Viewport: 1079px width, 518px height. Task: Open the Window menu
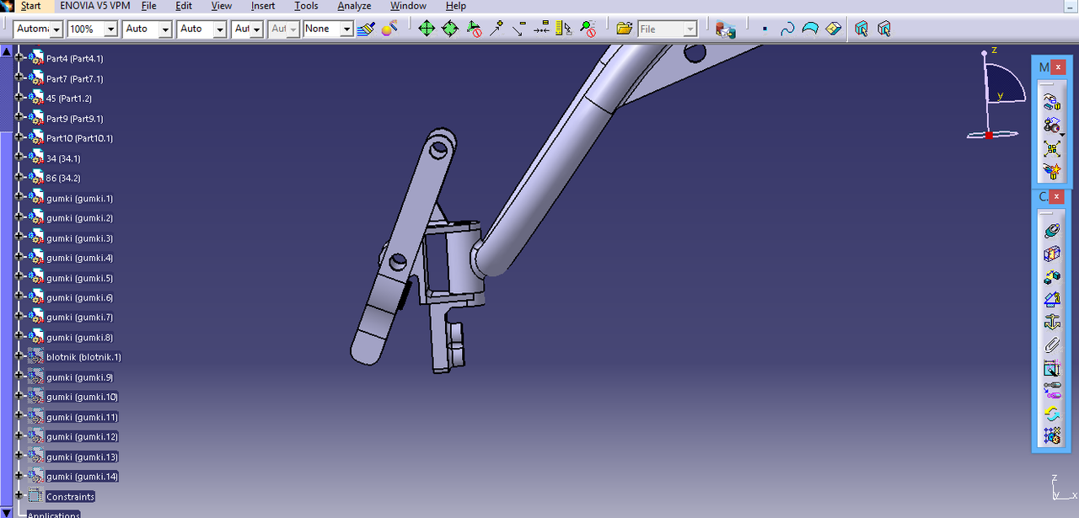click(x=408, y=6)
